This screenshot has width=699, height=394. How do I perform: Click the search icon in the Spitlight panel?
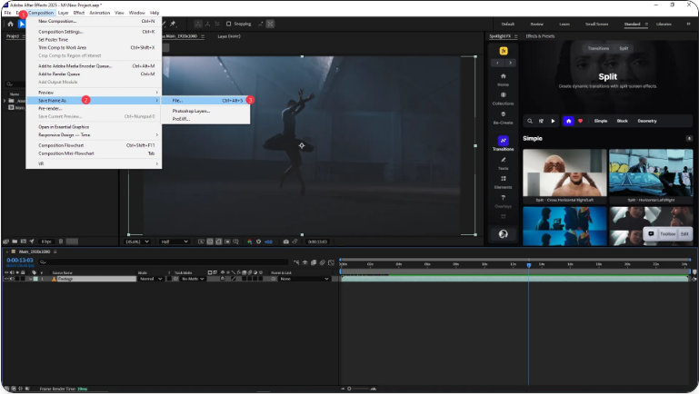(x=530, y=120)
